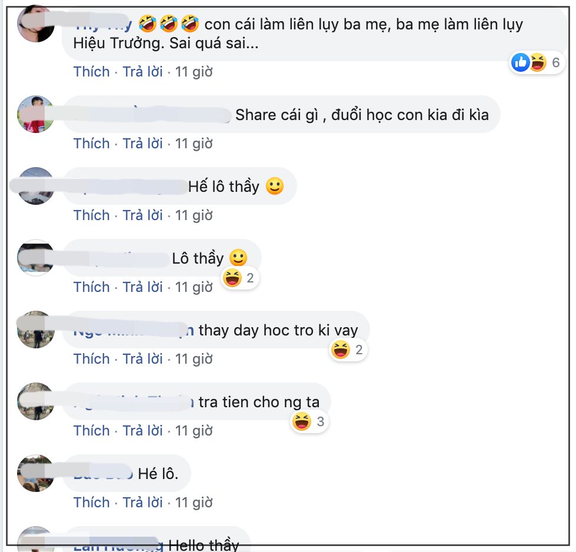The height and width of the screenshot is (552, 576).
Task: Click Trả lời beneath the "Hé lô." comment
Action: coord(142,503)
